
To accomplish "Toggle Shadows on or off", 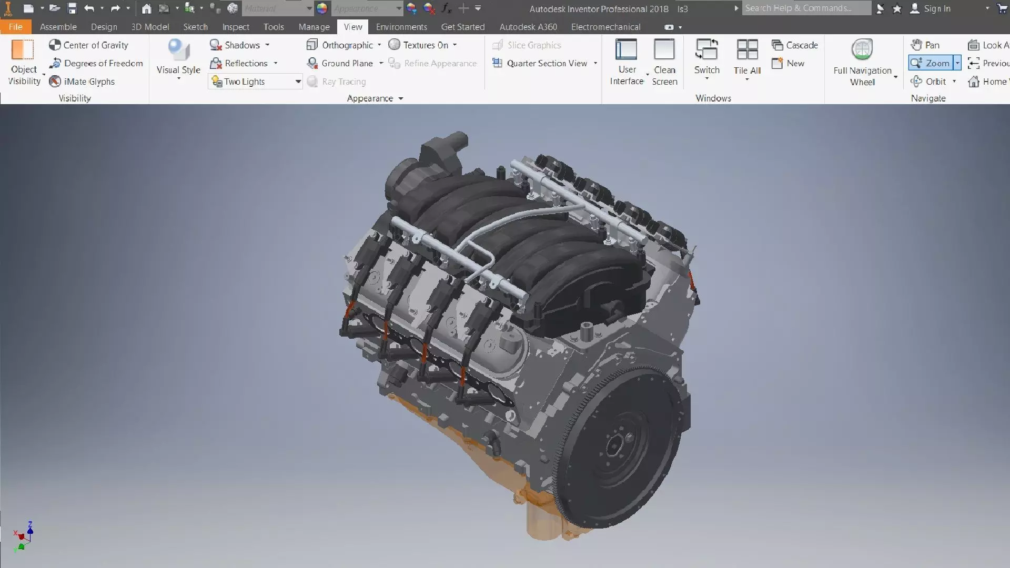I will (x=235, y=45).
